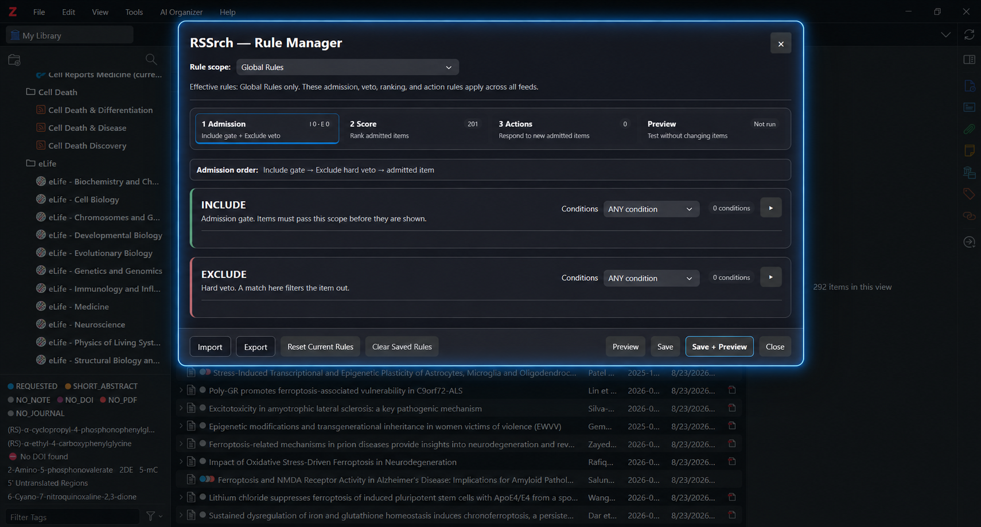Click Reset Current Rules button
The image size is (981, 527).
pyautogui.click(x=320, y=346)
